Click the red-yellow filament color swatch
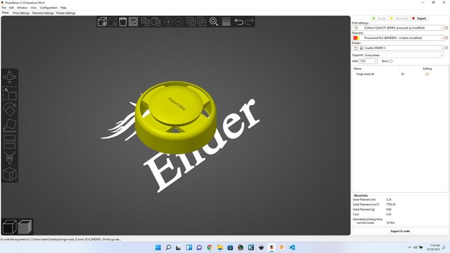 pos(356,38)
